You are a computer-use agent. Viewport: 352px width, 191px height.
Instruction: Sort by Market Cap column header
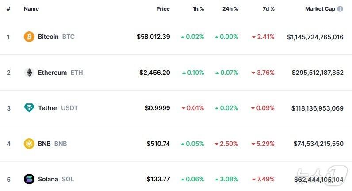click(320, 9)
